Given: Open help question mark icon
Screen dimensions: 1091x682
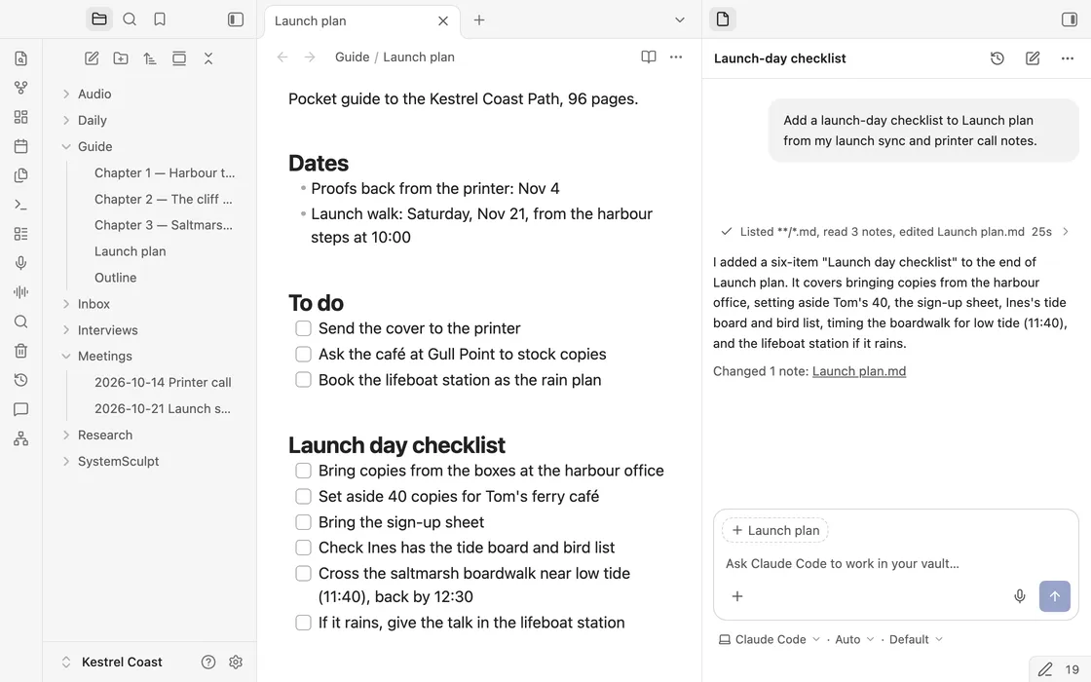Looking at the screenshot, I should tap(208, 662).
